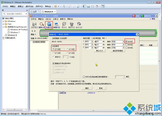The width and height of the screenshot is (162, 116).
Task: Toggle rebuild master boot record (MBR) checkbox
Action: (53, 63)
